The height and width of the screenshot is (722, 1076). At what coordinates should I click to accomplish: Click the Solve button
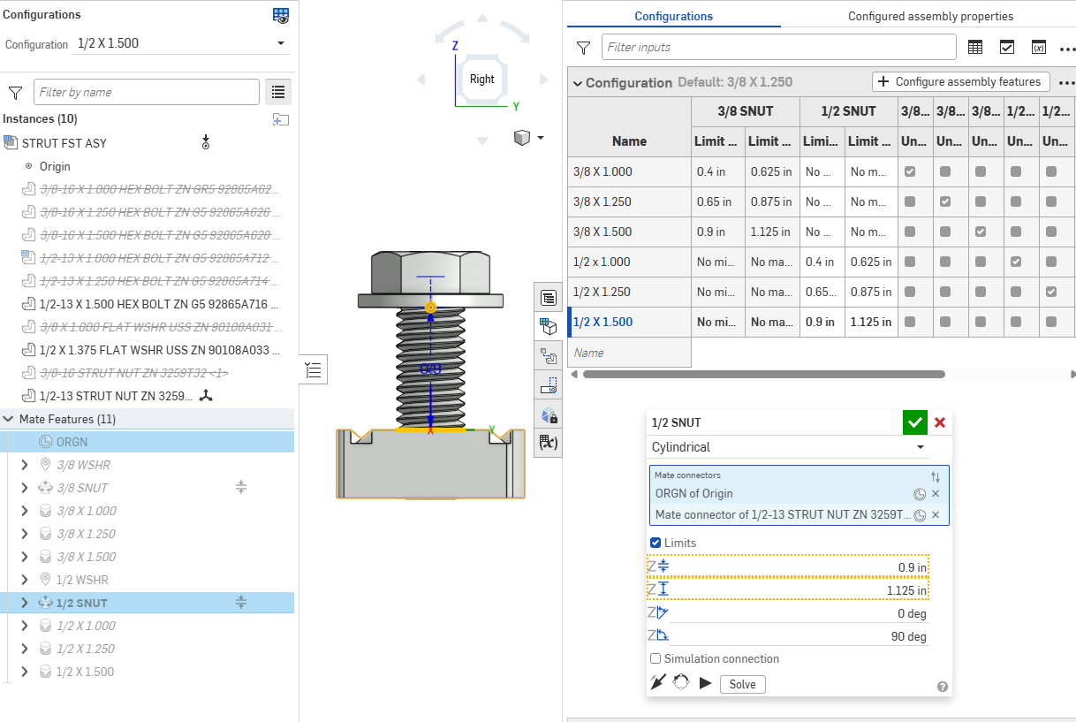(x=742, y=685)
